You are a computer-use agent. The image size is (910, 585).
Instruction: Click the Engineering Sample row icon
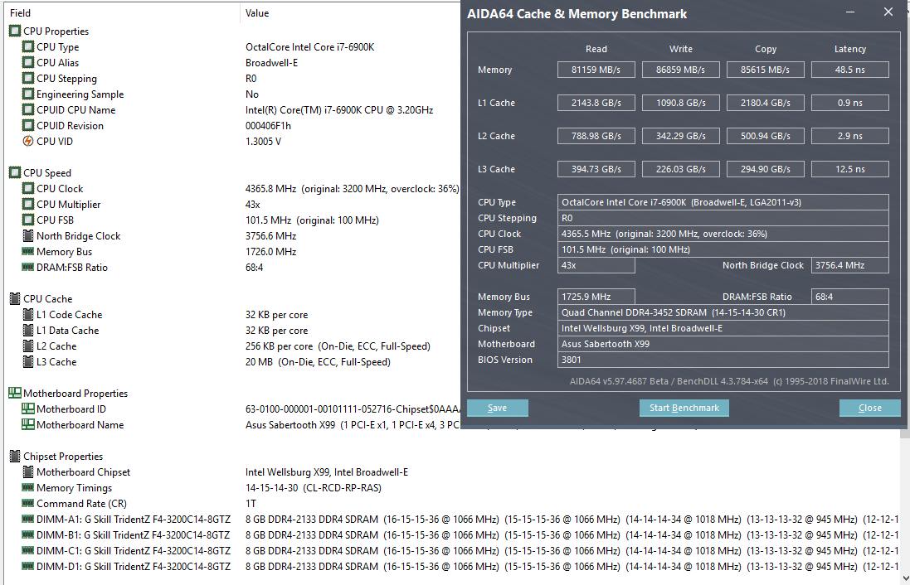(28, 94)
